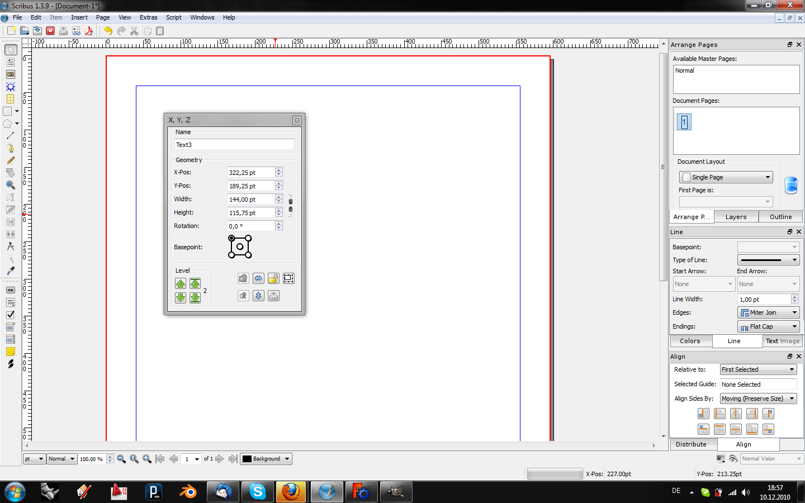Screen dimensions: 805x503
Task: Choose the Bezier curve pen tool
Action: (x=10, y=148)
